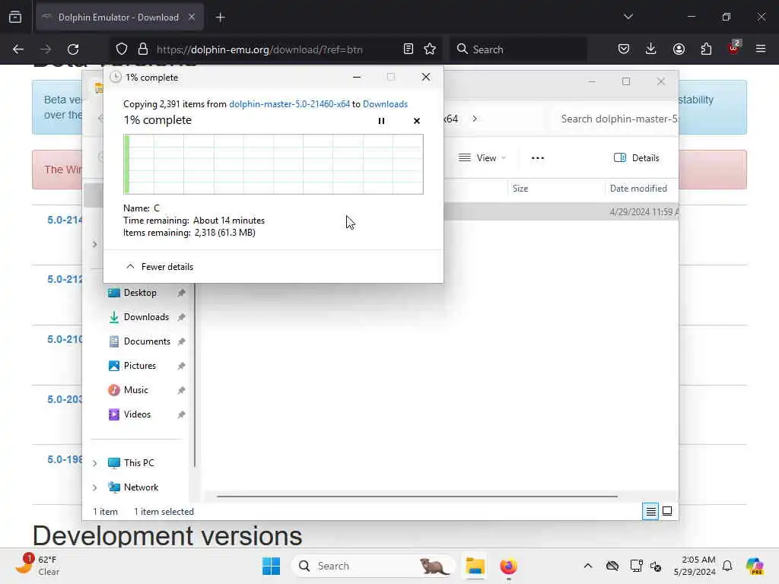
Task: View site security padlock info
Action: [x=143, y=49]
